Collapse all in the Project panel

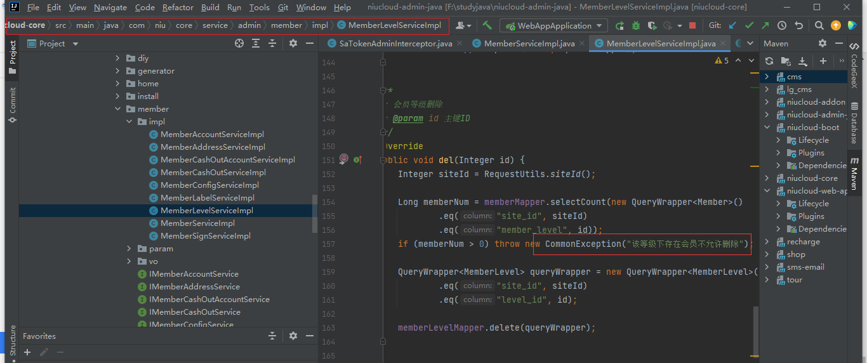272,44
